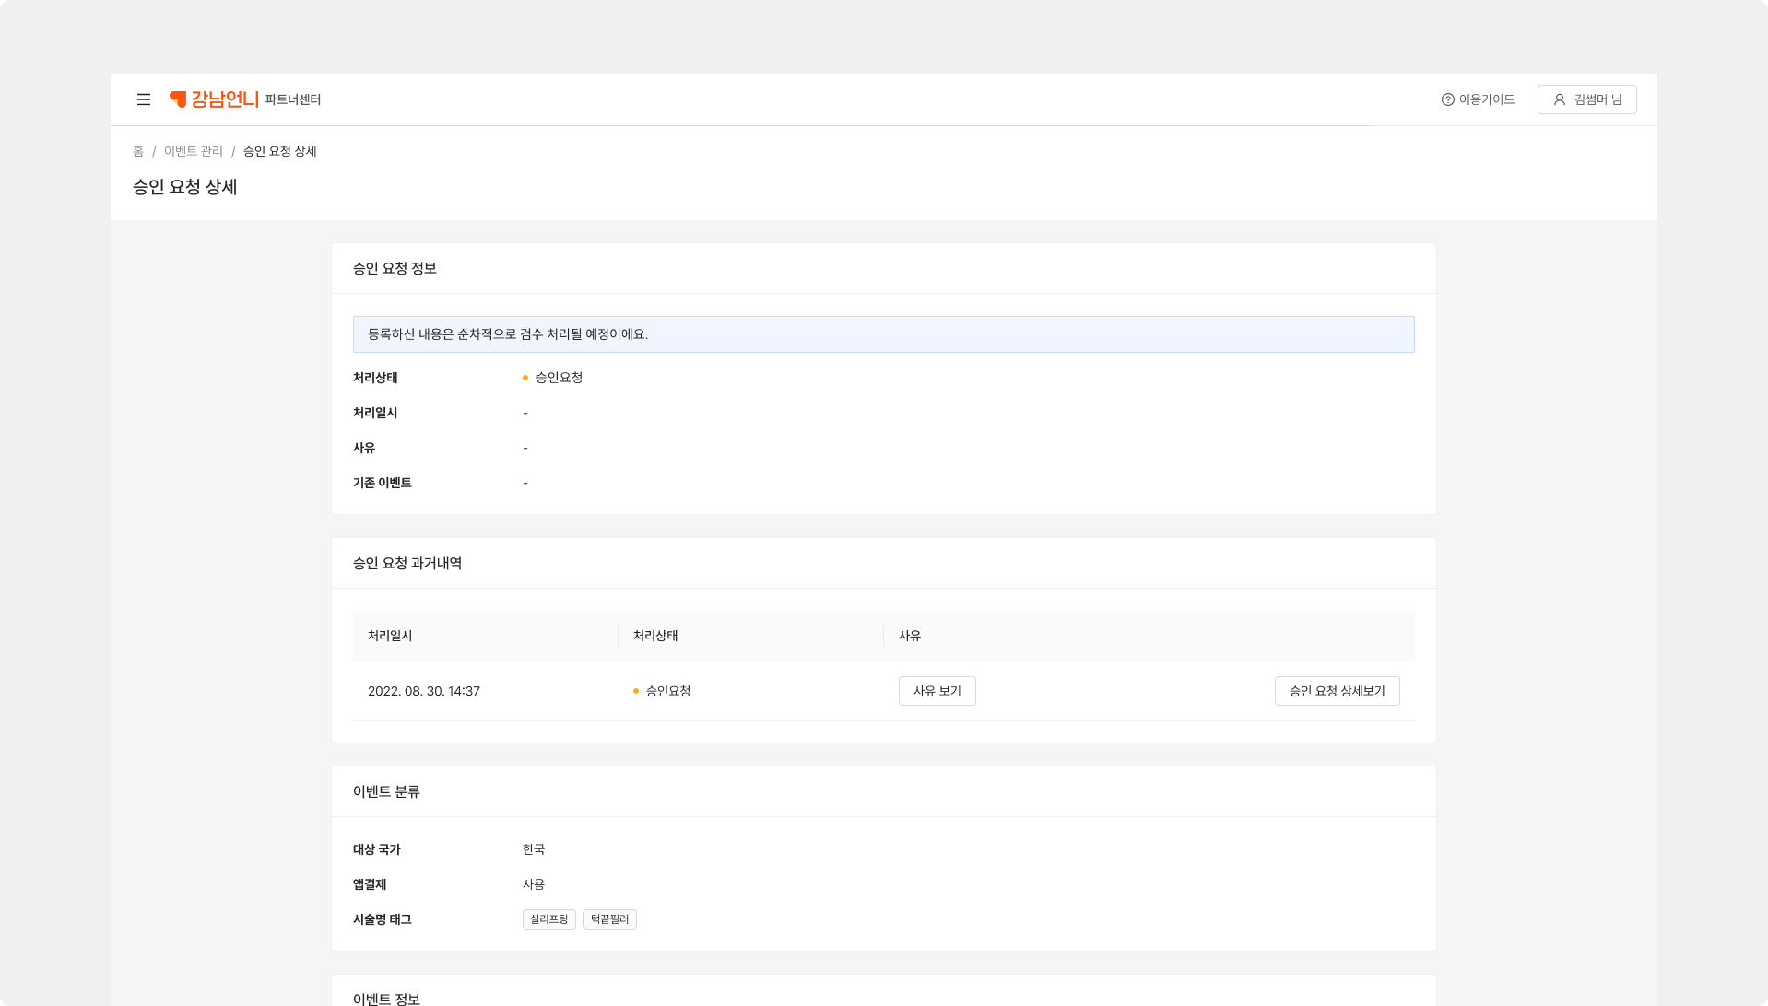Select the 실리프팅 procedure tag
Image resolution: width=1768 pixels, height=1006 pixels.
coord(548,919)
